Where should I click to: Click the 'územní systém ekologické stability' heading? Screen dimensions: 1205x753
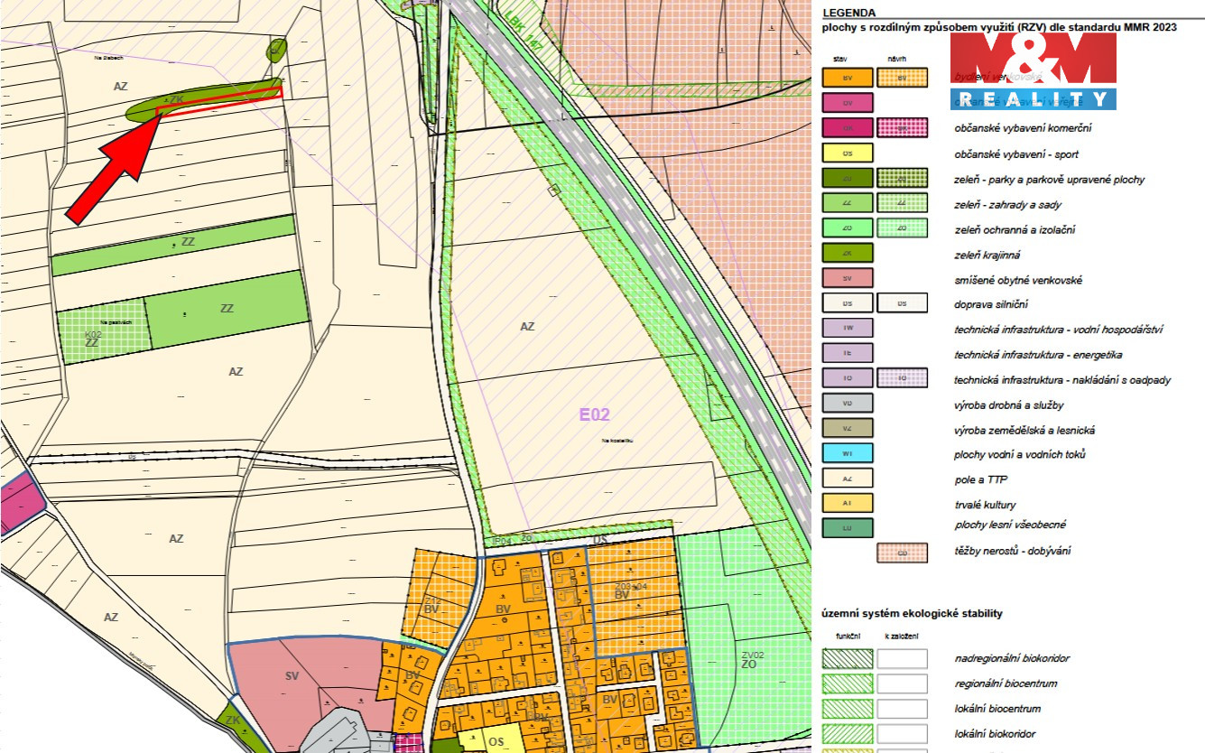click(912, 614)
